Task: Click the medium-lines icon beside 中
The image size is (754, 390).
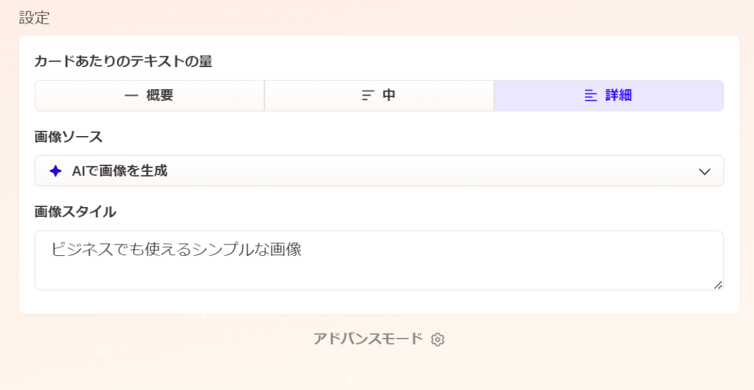Action: point(368,96)
